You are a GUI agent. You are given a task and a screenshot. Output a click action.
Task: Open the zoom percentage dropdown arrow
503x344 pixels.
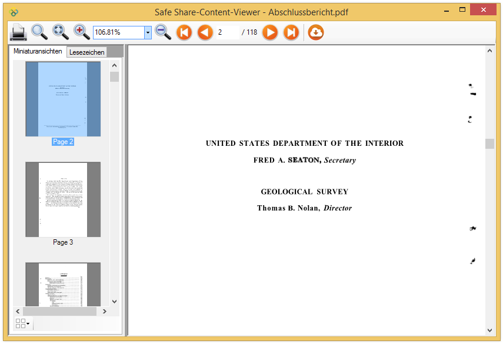[148, 32]
